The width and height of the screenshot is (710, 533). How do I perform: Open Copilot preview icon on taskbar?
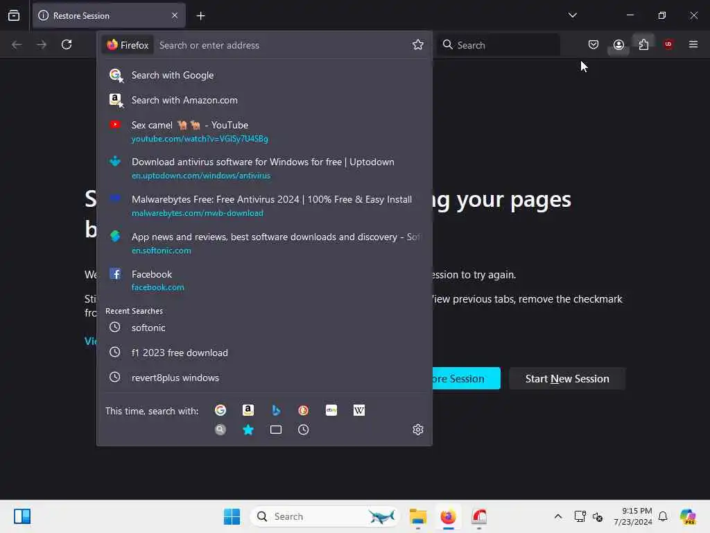688,516
